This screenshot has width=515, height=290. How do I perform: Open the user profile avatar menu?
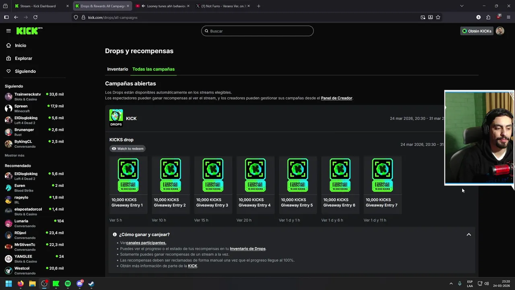500,31
